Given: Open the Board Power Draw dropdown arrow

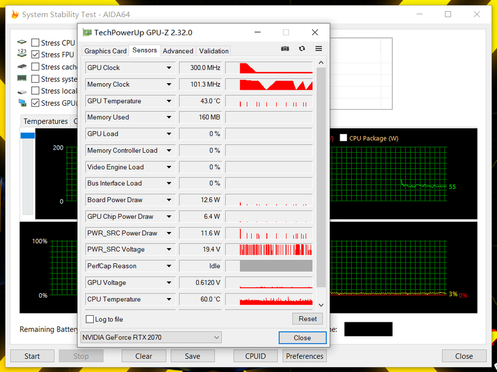Looking at the screenshot, I should [169, 200].
